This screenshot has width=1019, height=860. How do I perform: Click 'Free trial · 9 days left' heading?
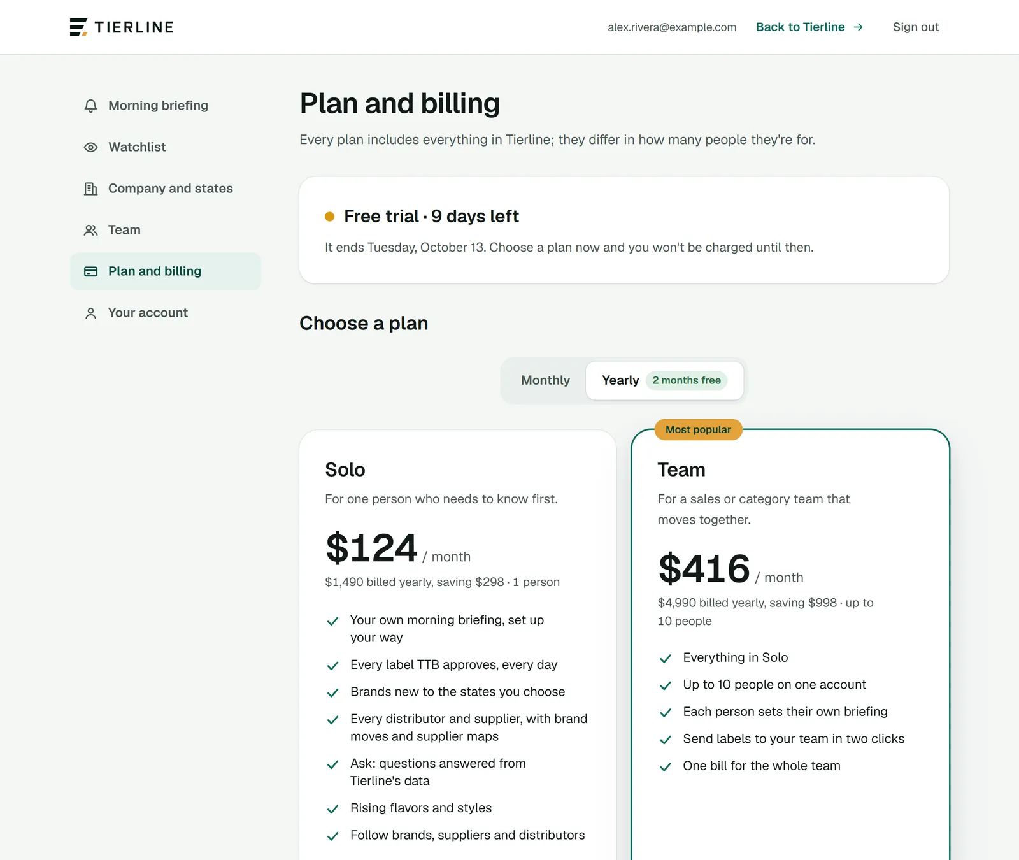point(431,217)
